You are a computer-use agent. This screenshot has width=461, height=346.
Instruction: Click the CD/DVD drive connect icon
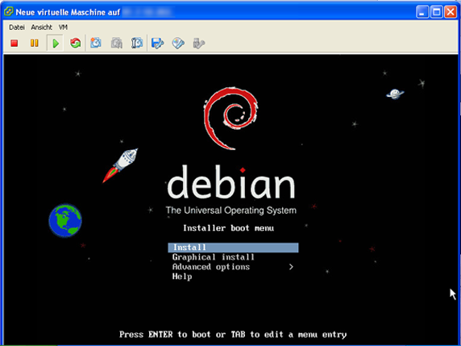(178, 44)
